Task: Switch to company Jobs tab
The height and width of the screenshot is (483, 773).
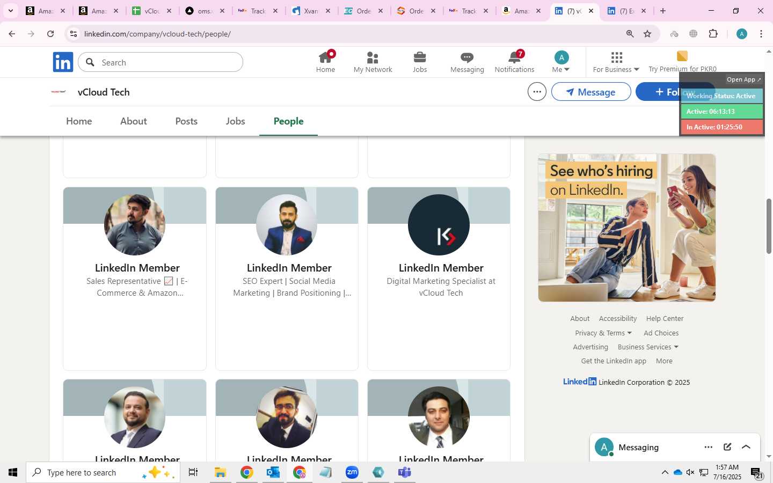Action: [235, 121]
